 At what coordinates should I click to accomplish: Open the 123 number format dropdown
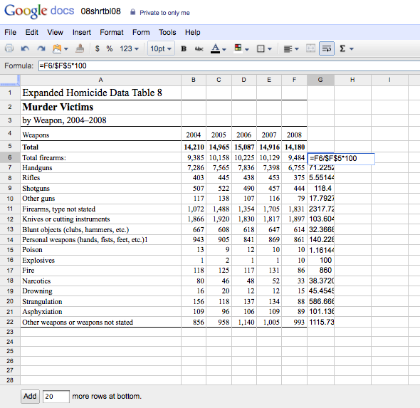[x=129, y=48]
